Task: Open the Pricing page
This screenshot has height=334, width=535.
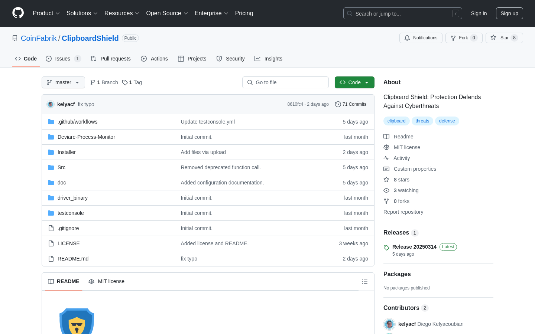Action: pyautogui.click(x=244, y=13)
